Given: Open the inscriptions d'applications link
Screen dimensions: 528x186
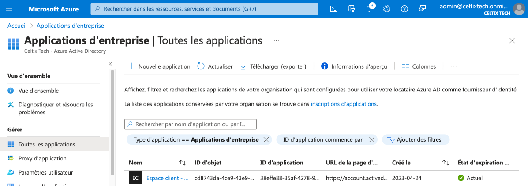Looking at the screenshot, I should point(344,104).
